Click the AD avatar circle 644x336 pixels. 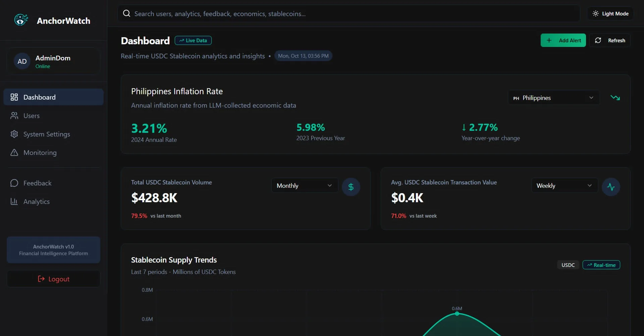tap(22, 61)
